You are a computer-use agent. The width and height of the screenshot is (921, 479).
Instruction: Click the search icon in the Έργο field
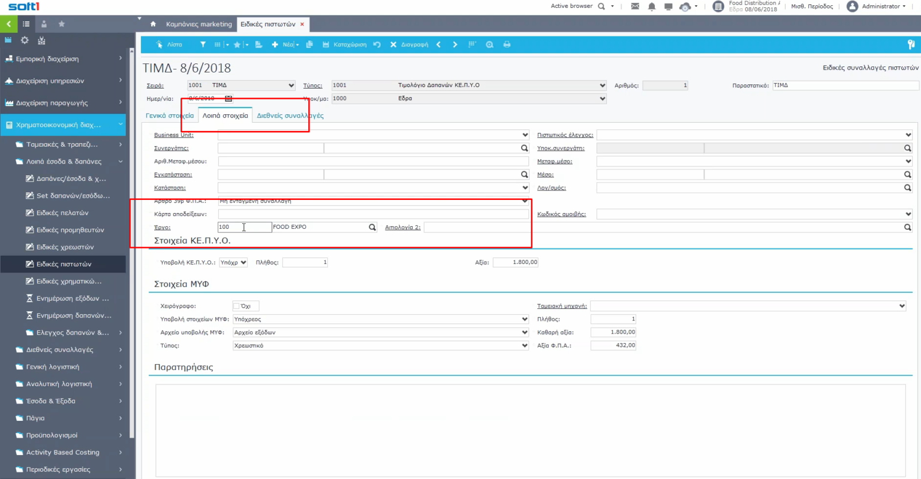click(x=372, y=227)
